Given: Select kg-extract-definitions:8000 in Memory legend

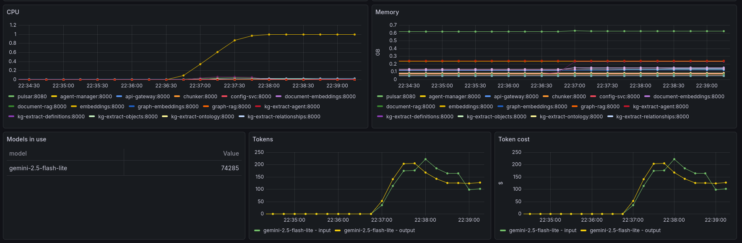Looking at the screenshot, I should click(x=420, y=117).
